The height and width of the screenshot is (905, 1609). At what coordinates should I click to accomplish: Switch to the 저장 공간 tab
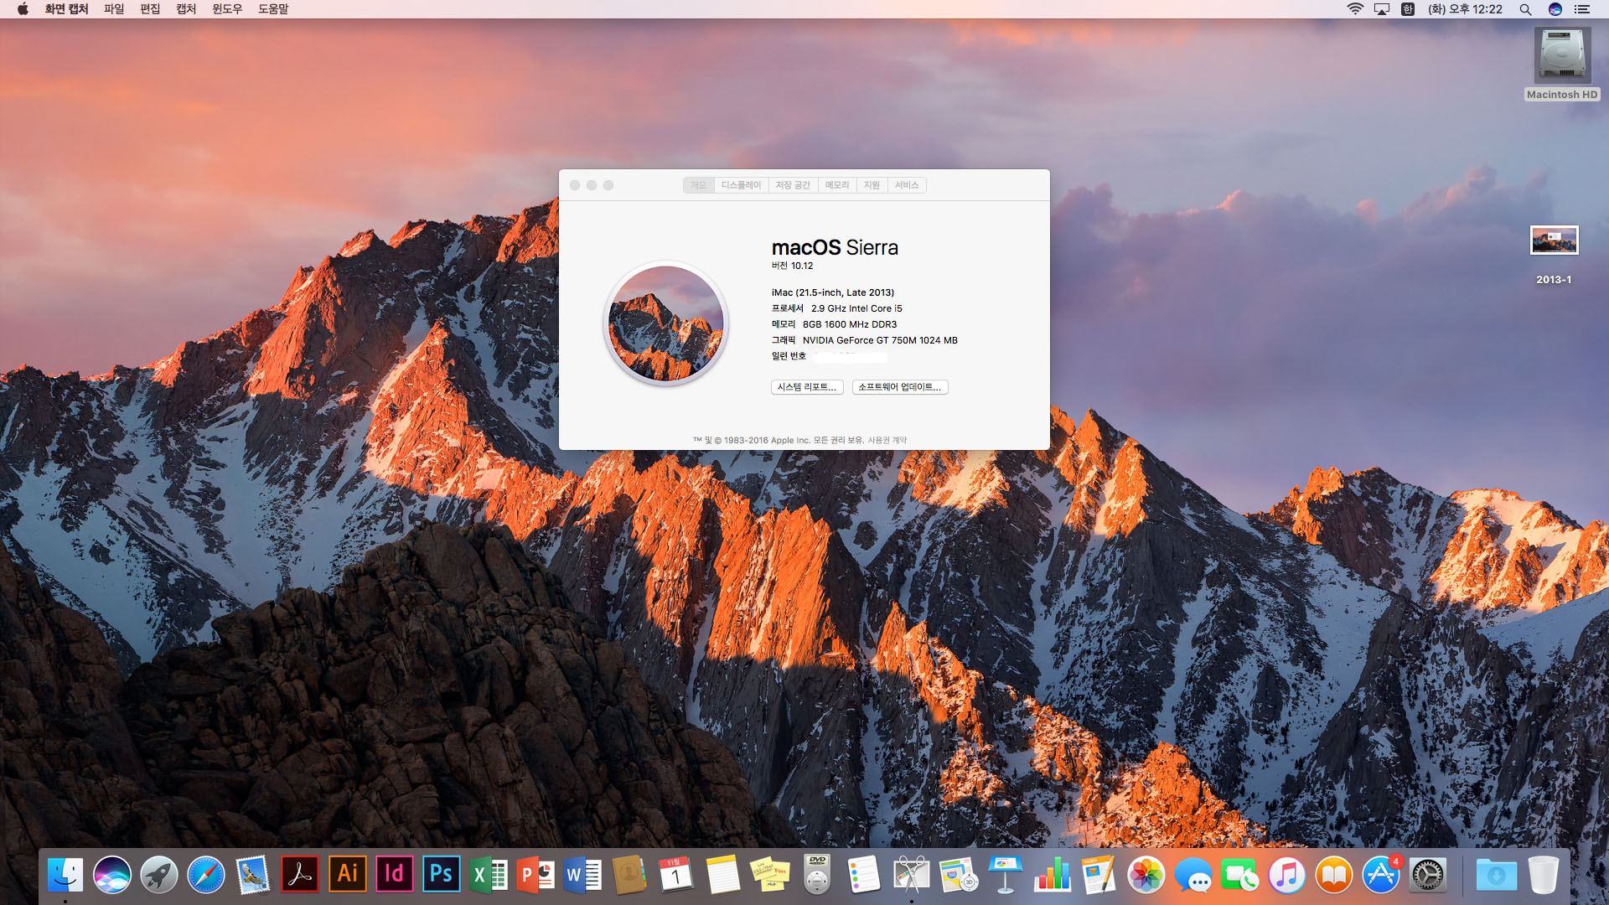[x=793, y=185]
